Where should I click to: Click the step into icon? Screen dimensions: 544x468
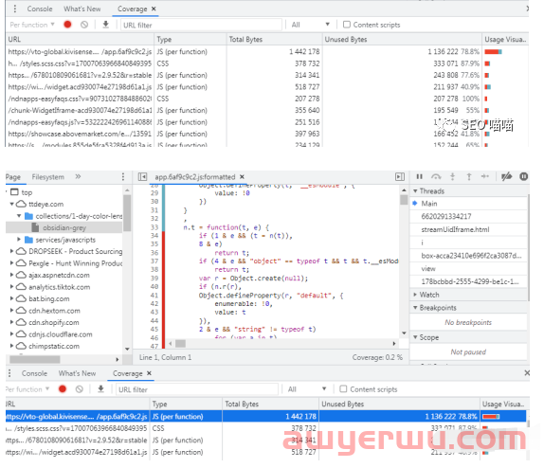452,177
